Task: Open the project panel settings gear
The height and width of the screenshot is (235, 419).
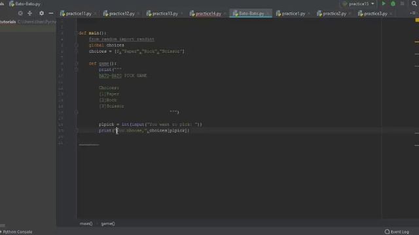Action: coord(41,13)
